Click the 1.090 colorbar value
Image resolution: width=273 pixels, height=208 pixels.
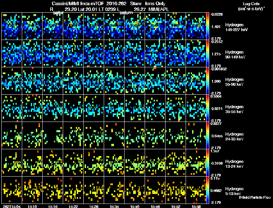click(216, 81)
